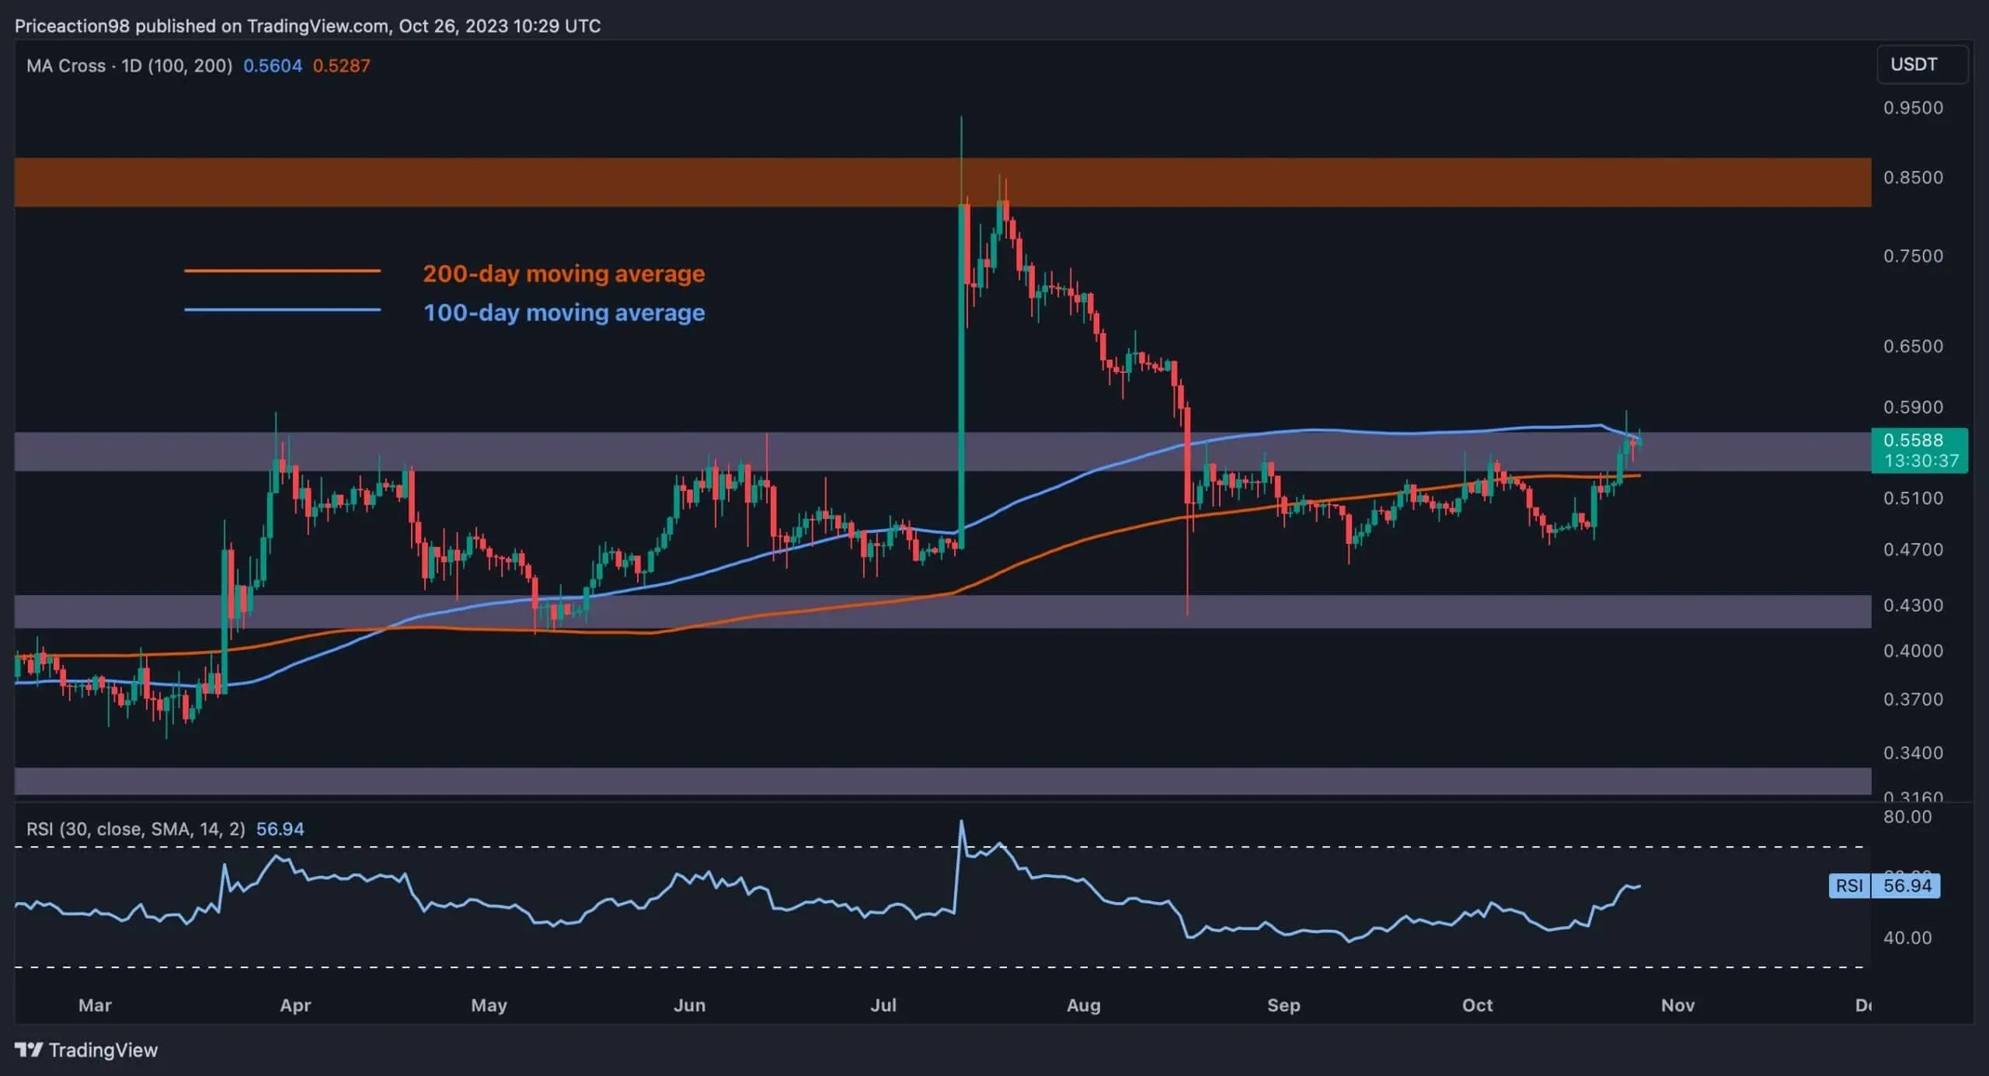Click the orange 200-day MA value 0.5287
The image size is (1989, 1076).
pos(341,65)
